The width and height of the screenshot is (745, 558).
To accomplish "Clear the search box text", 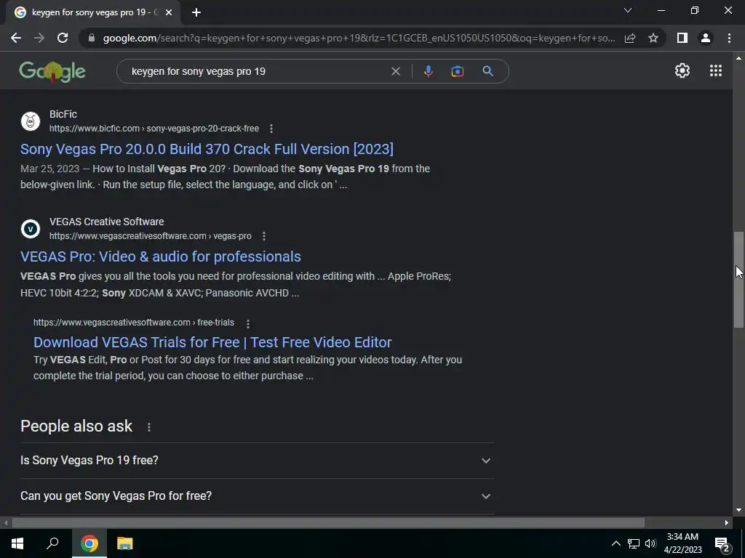I will point(395,71).
